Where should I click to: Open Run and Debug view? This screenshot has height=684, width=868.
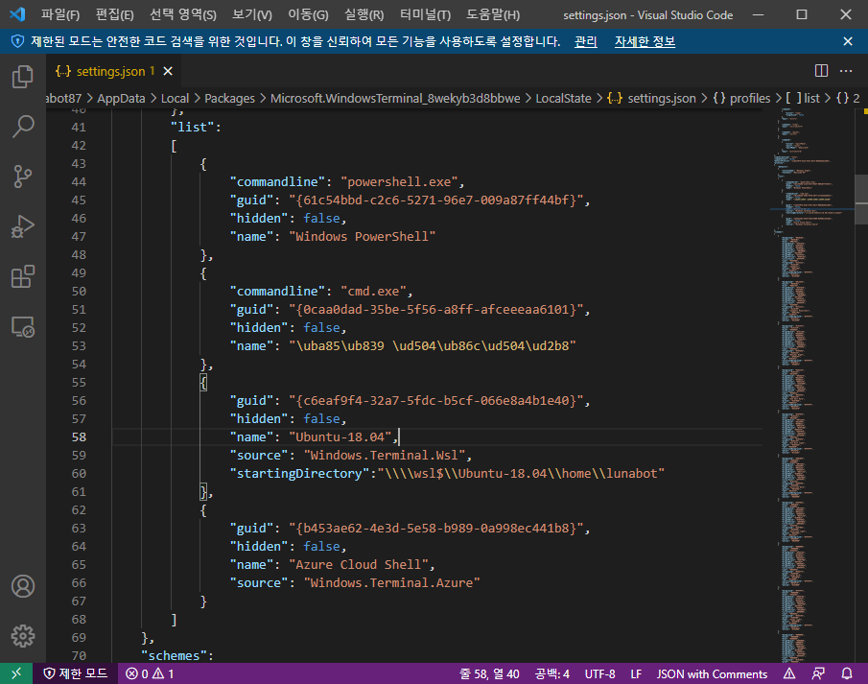pos(23,226)
